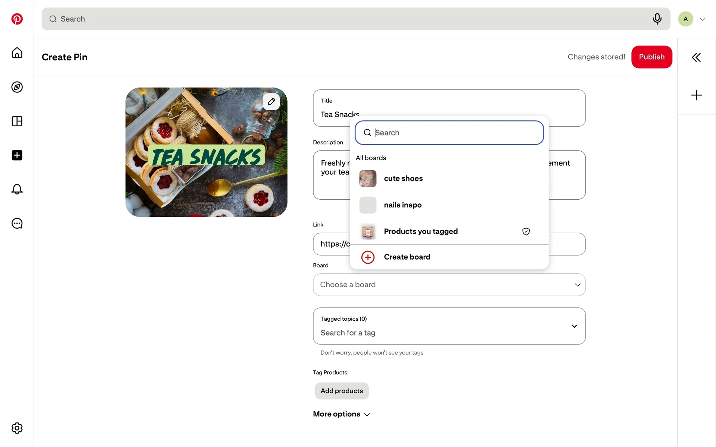The height and width of the screenshot is (447, 716).
Task: Open the Choose a board dropdown
Action: coord(449,285)
